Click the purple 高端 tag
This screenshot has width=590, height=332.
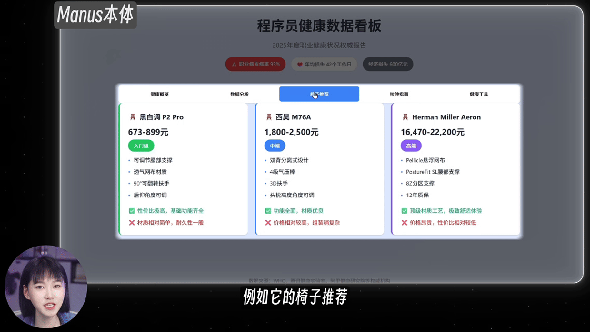[411, 145]
